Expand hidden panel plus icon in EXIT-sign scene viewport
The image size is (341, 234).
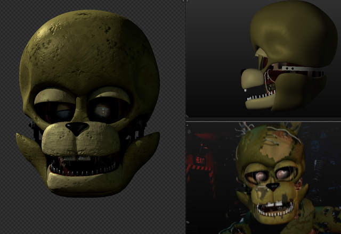187,126
